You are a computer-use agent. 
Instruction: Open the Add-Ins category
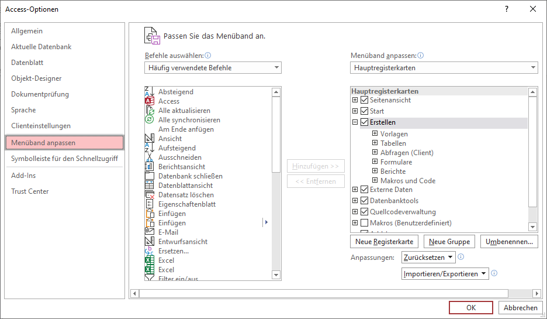pos(64,176)
